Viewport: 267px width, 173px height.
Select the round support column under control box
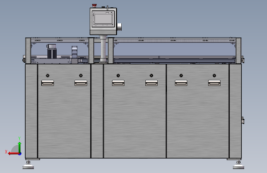coord(103,49)
